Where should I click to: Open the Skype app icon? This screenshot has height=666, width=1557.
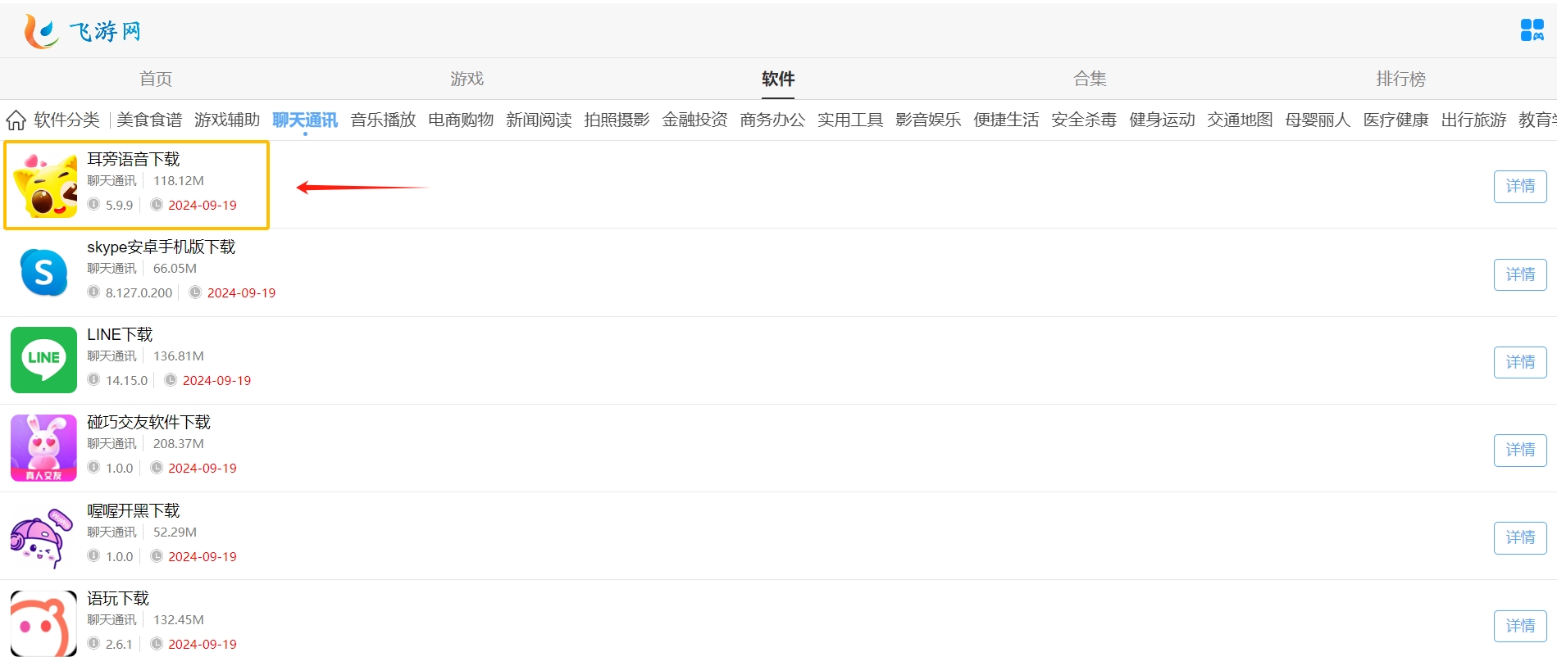click(43, 272)
